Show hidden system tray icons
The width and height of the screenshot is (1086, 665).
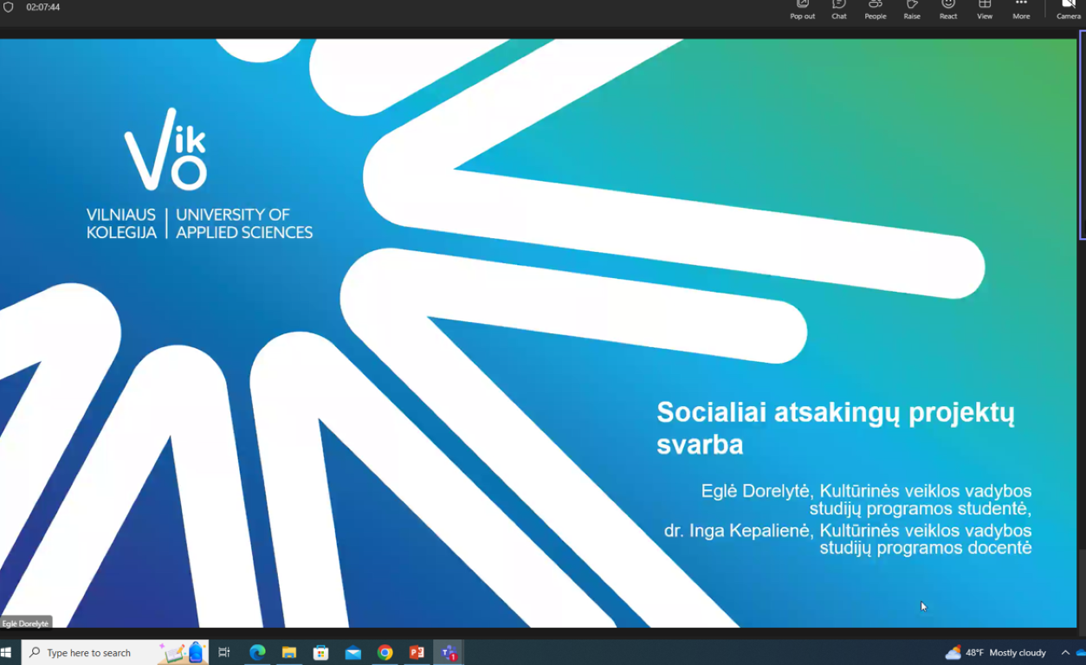pos(1065,653)
